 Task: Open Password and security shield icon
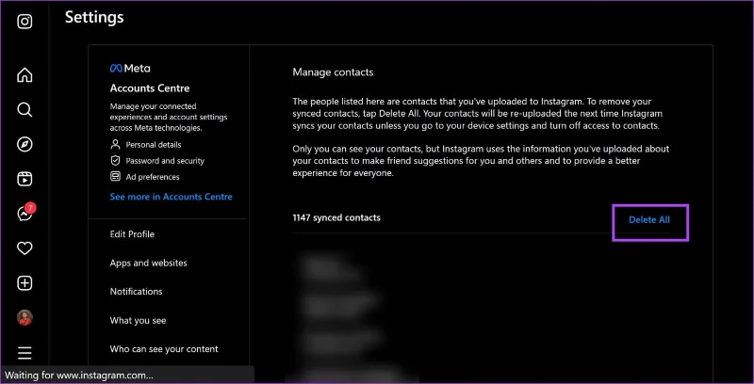115,160
